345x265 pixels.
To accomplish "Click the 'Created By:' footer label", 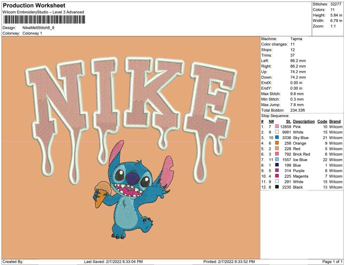I will click(x=13, y=262).
